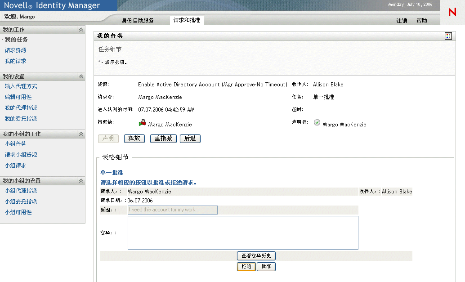The height and width of the screenshot is (282, 465).
Task: Switch to the 请求和批准 tab
Action: click(187, 20)
